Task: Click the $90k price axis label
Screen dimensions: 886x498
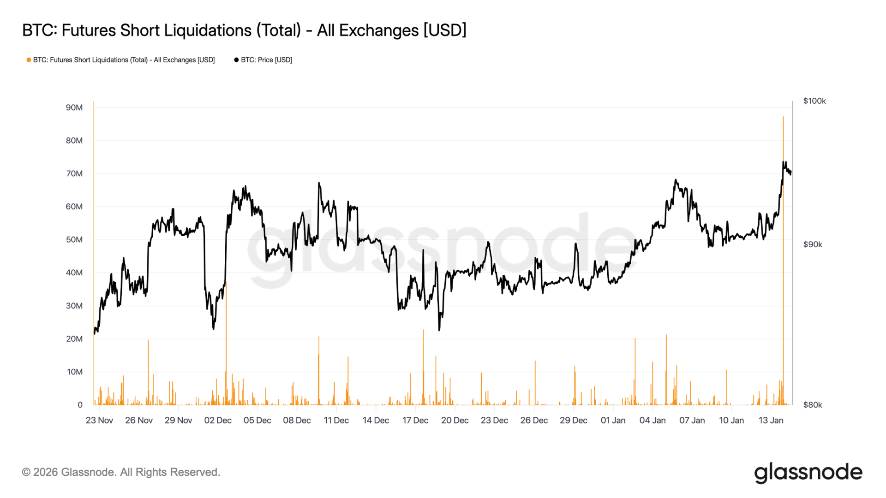Action: 813,244
